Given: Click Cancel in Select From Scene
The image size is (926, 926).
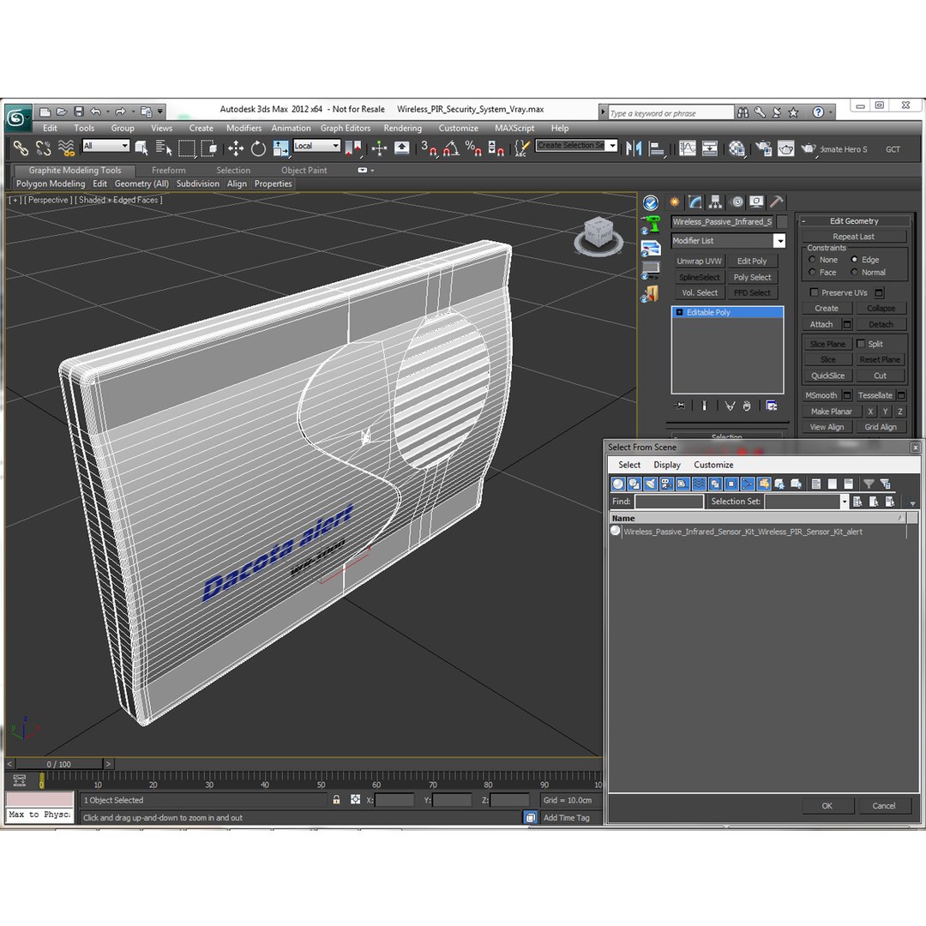Looking at the screenshot, I should 883,805.
